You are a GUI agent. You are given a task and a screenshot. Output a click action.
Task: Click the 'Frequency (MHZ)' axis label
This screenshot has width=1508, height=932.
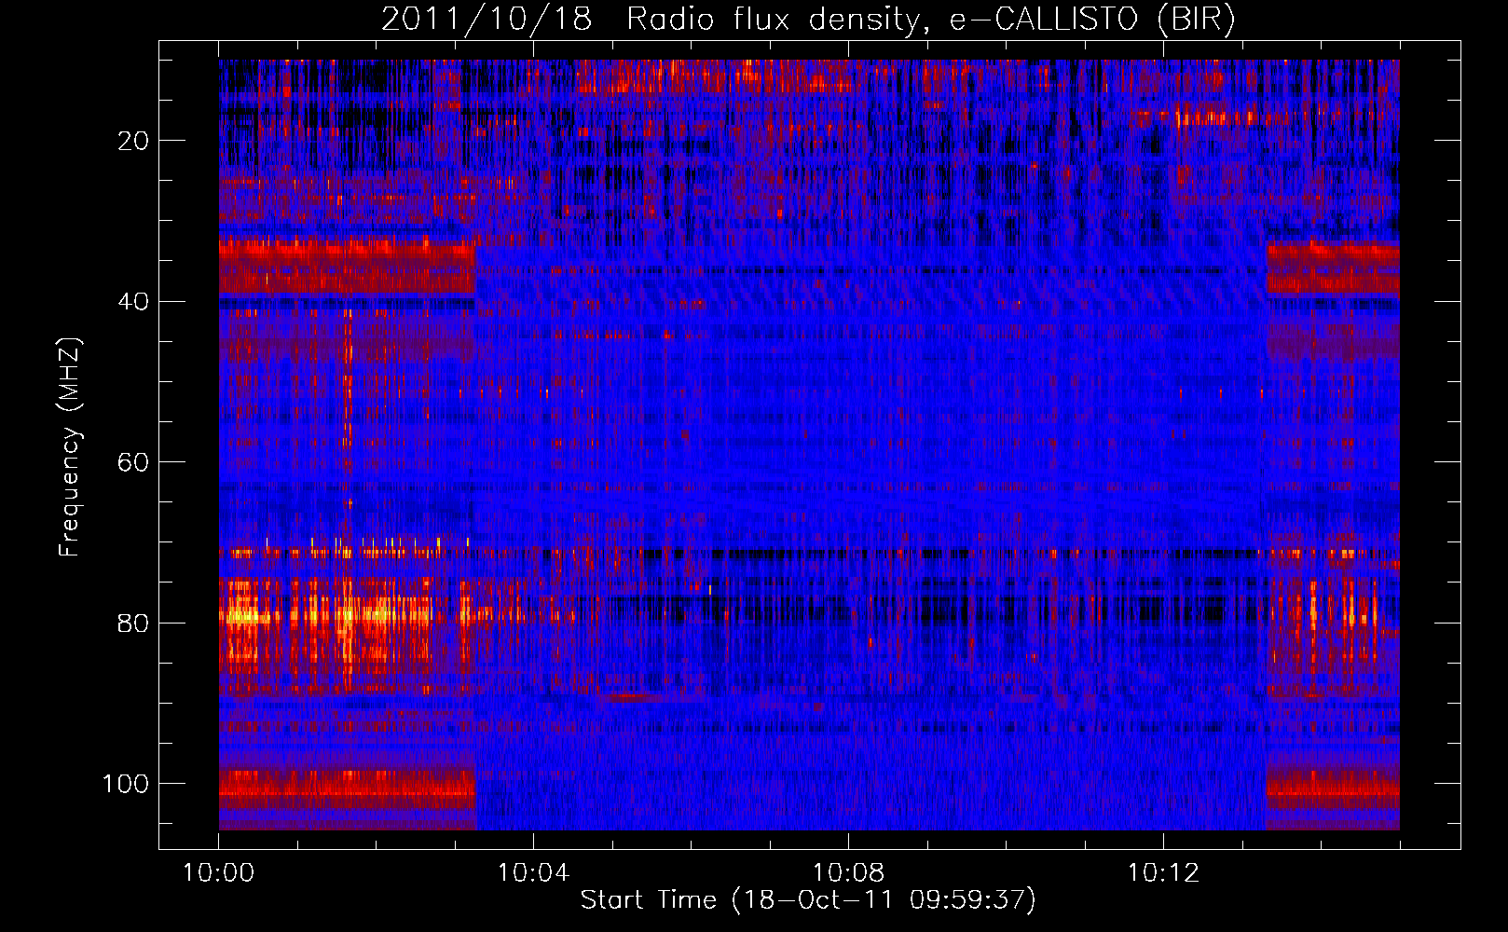pyautogui.click(x=70, y=447)
